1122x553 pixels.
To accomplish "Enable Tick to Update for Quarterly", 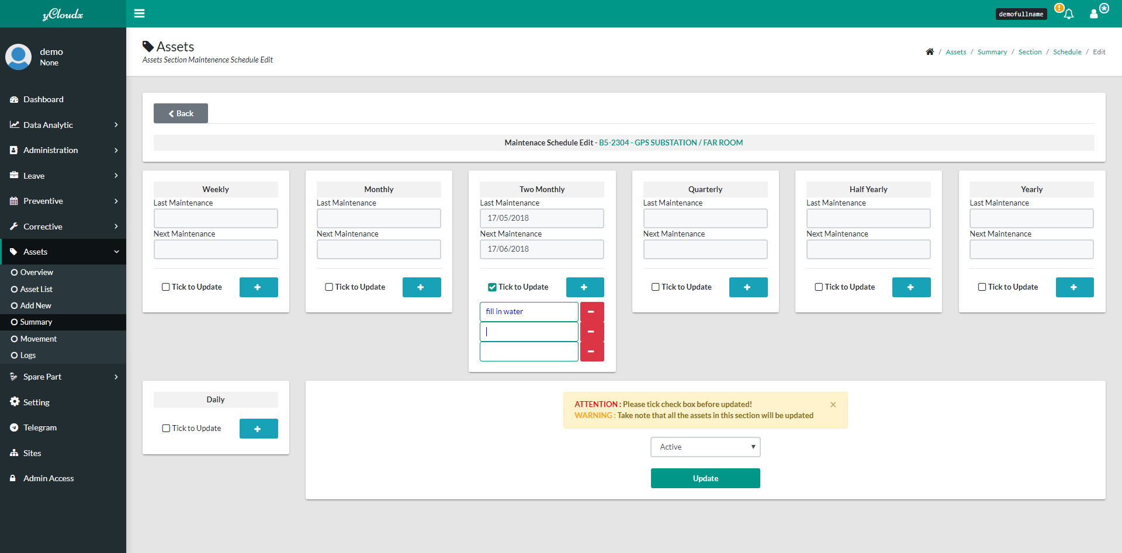I will 656,287.
